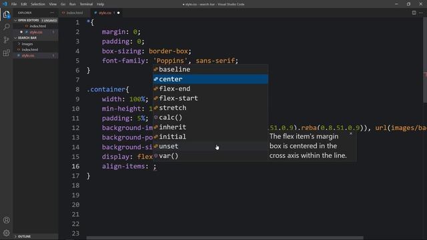Click unsaved dot on style.css tab
The height and width of the screenshot is (240, 427).
pyautogui.click(x=119, y=13)
